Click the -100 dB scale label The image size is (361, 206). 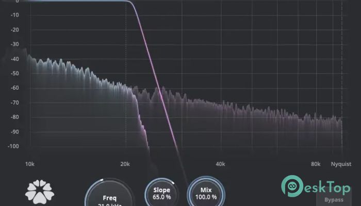point(13,147)
